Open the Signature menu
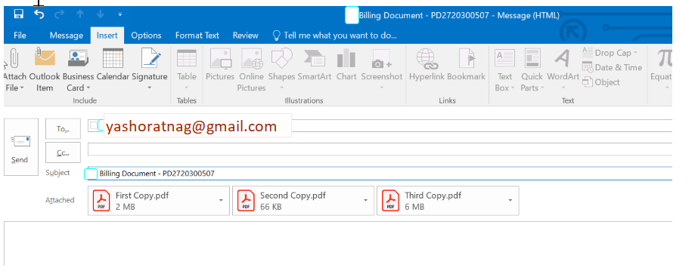 150,69
